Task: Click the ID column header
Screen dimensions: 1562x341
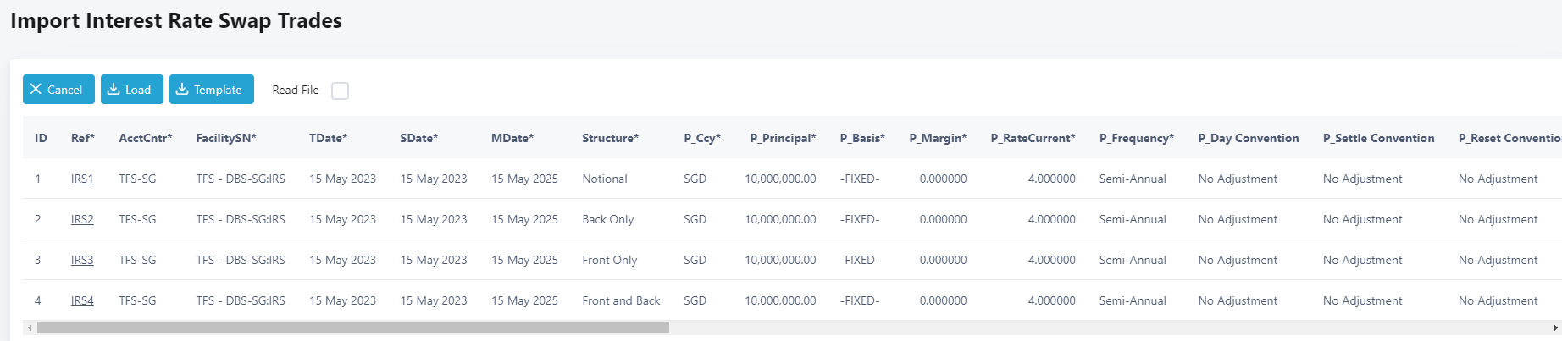Action: point(41,138)
